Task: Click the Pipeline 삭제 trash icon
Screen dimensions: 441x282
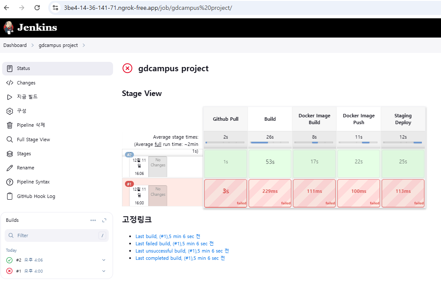Action: [9, 125]
